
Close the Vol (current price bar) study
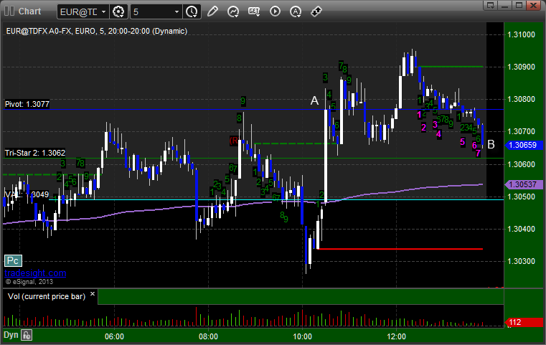pos(93,294)
